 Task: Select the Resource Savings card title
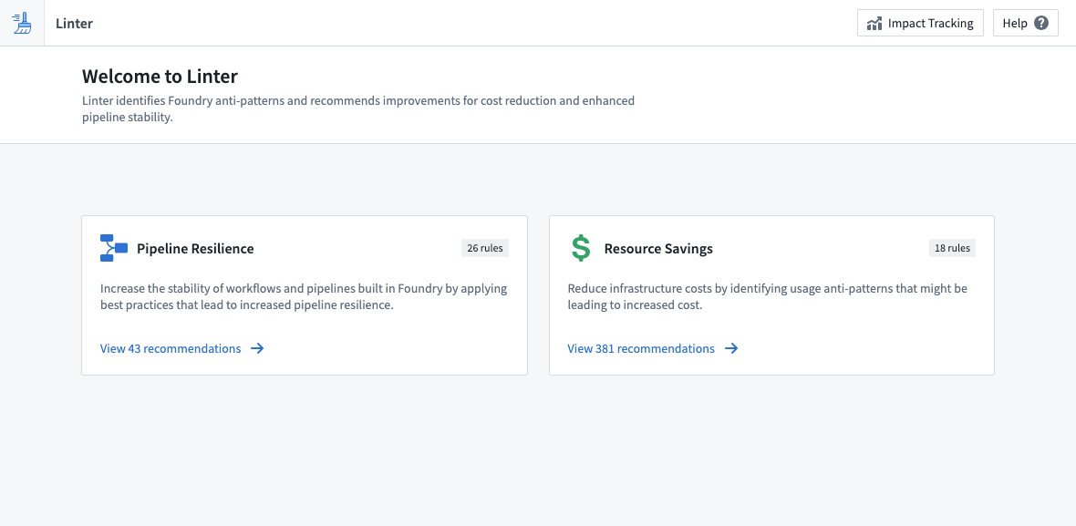[658, 249]
